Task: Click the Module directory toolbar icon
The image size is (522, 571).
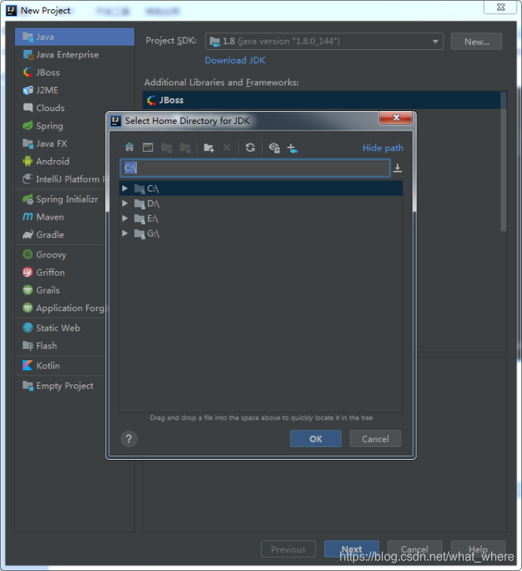Action: click(185, 147)
